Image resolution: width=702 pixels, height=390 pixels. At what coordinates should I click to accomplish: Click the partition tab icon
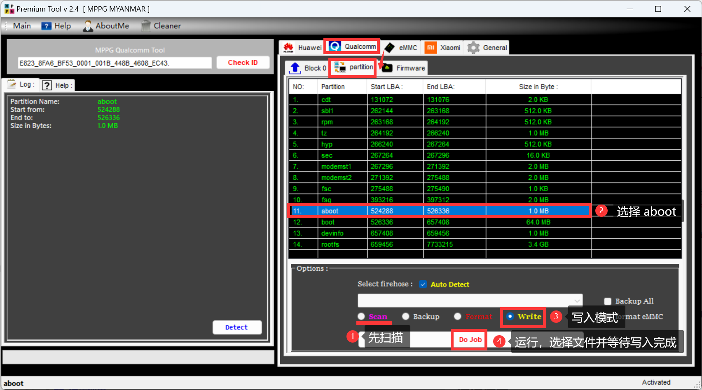point(340,67)
